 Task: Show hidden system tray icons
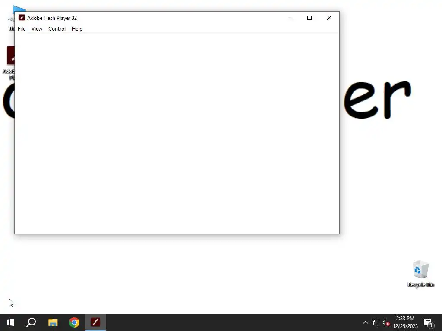(365, 322)
